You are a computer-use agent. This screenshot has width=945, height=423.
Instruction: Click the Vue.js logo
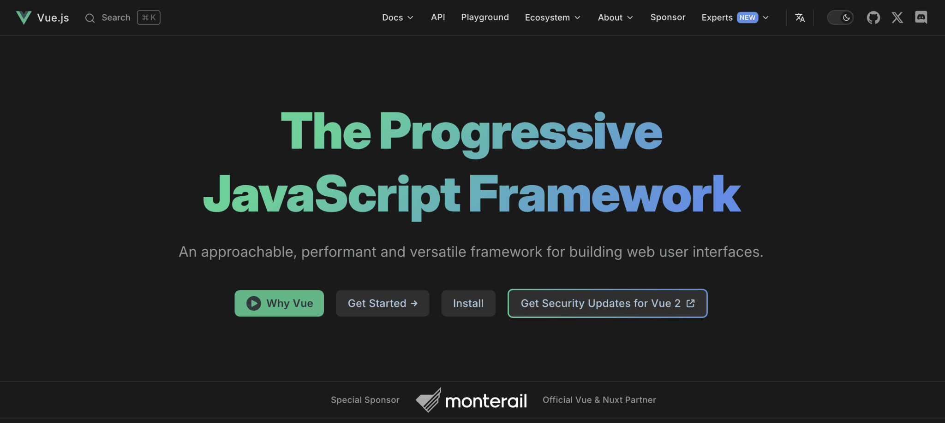(x=24, y=18)
